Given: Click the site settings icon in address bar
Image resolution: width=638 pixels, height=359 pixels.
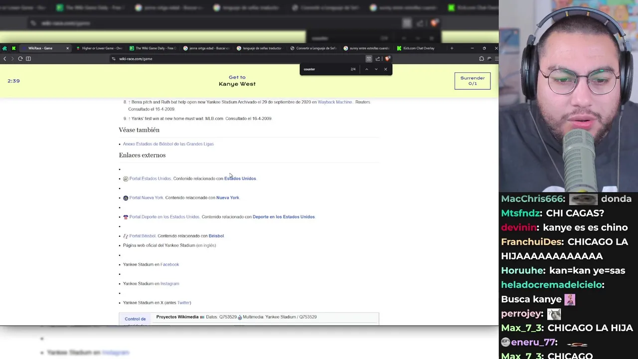Looking at the screenshot, I should point(114,59).
